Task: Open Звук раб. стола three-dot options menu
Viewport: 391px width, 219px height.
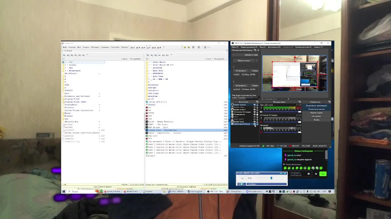Action: [261, 108]
